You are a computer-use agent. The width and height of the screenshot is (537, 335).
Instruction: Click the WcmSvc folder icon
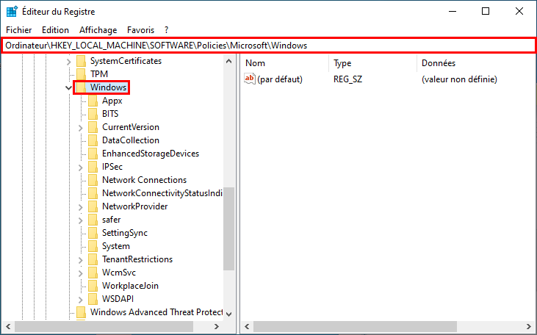93,273
